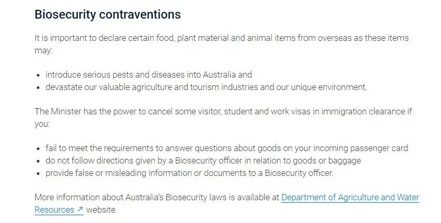Click the bullet point before 'do not follow directions'
441x223 pixels.
(x=38, y=161)
